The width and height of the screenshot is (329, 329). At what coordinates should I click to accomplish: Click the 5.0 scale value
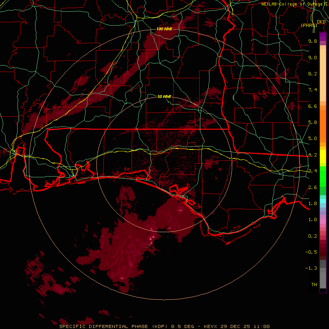coord(313,139)
